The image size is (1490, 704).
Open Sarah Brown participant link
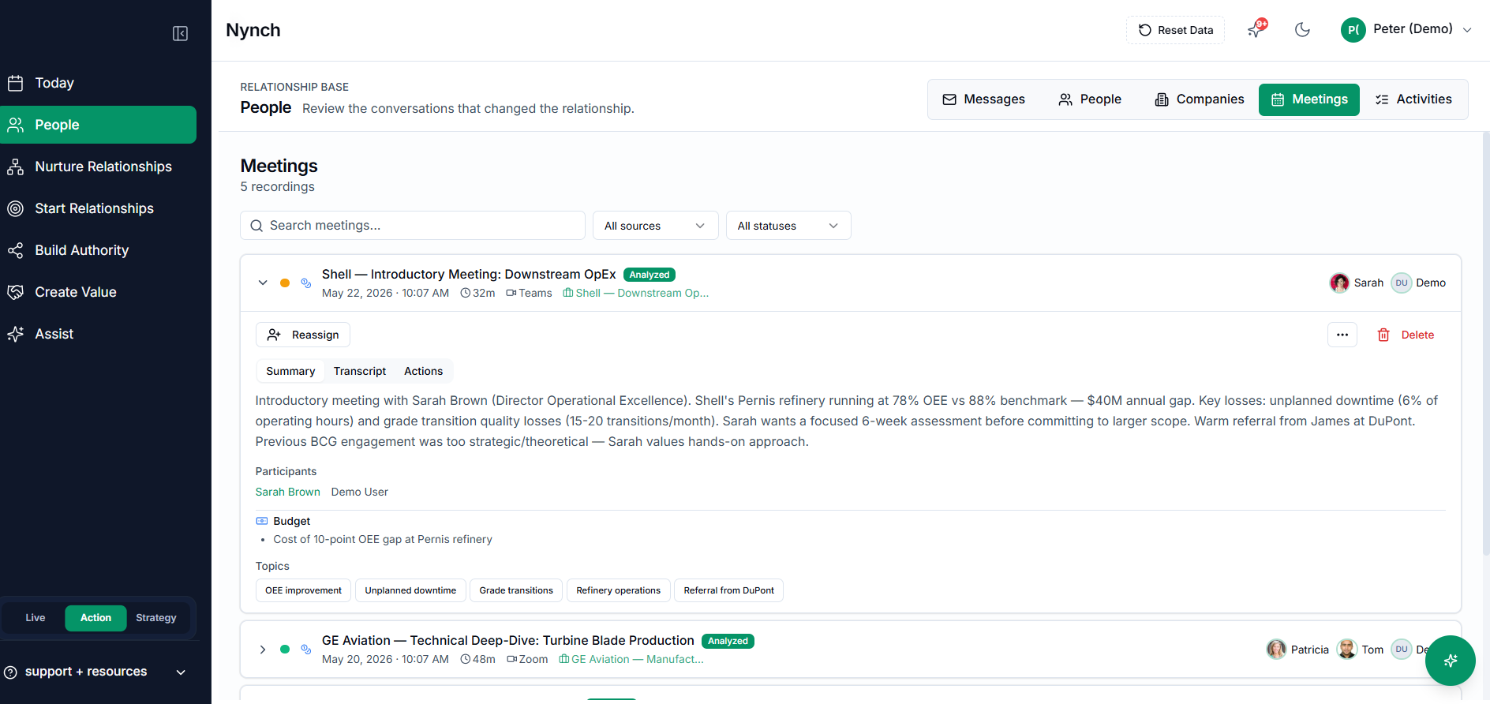click(x=288, y=492)
